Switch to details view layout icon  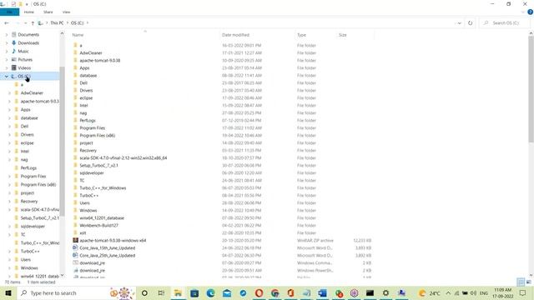(521, 282)
